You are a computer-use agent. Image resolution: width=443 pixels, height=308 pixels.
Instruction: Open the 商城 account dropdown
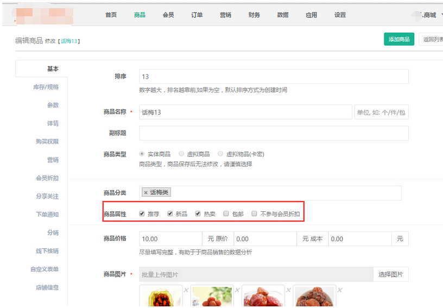[430, 15]
